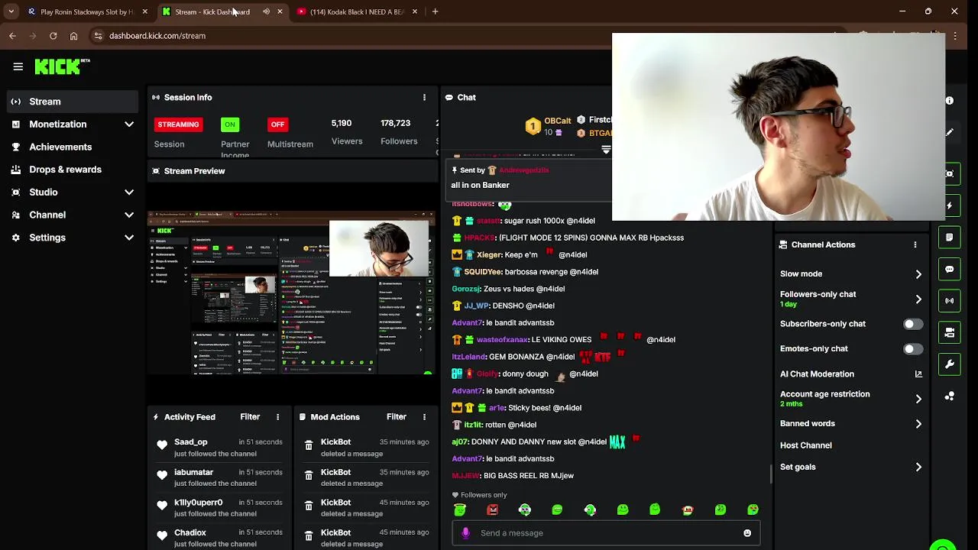Close the Kodak Black YouTube tab

click(x=415, y=11)
